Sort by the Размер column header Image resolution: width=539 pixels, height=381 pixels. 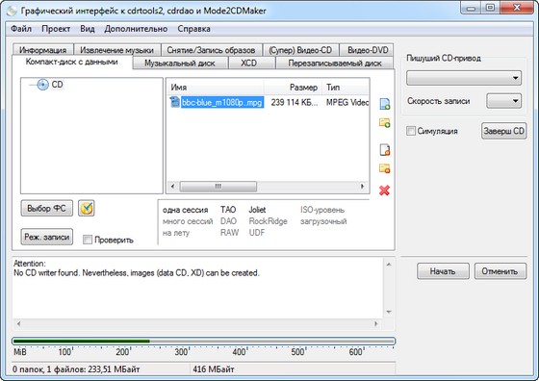[x=293, y=88]
